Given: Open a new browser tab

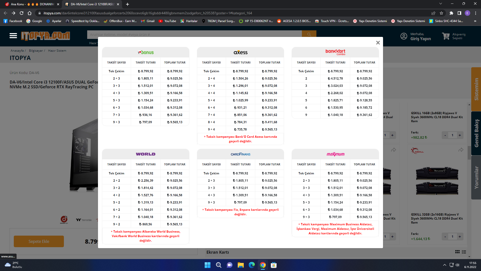Looking at the screenshot, I should 128,4.
